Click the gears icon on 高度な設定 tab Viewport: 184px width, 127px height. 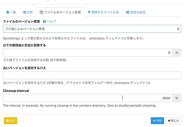pyautogui.click(x=127, y=12)
